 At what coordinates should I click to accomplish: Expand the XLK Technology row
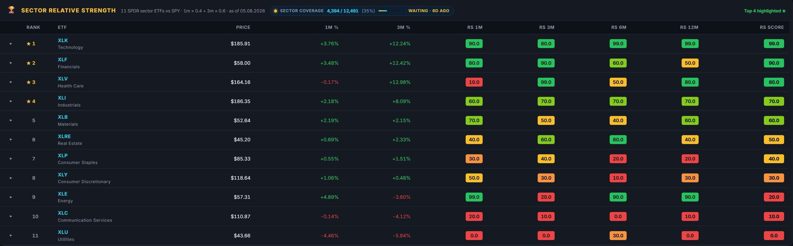(11, 44)
